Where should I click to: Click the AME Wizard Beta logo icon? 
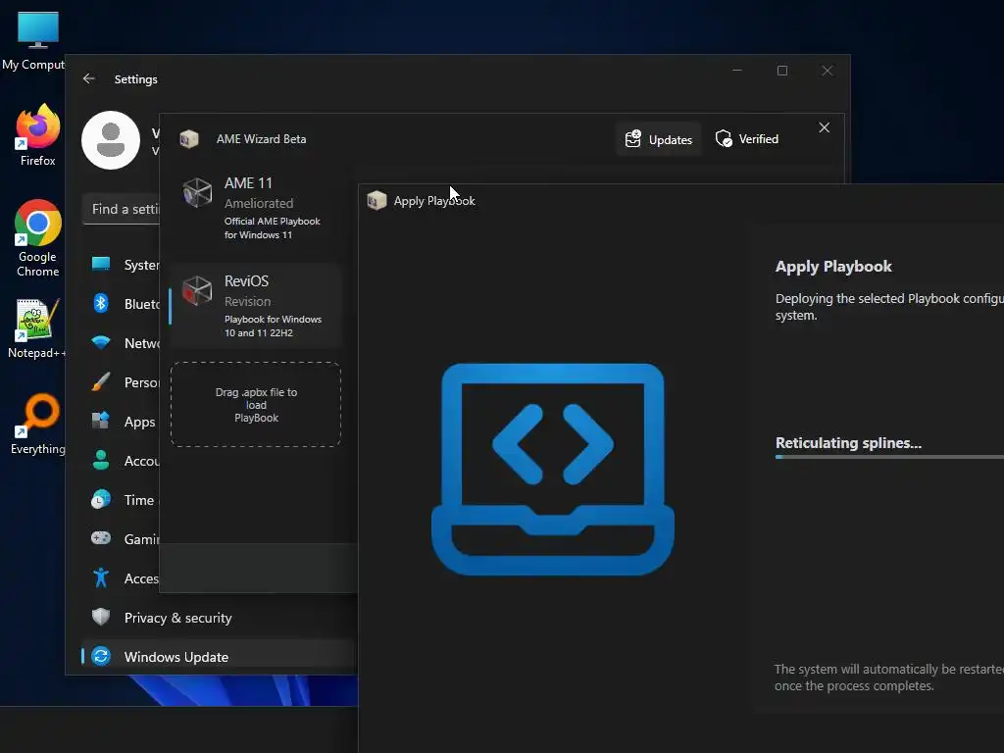(x=189, y=139)
